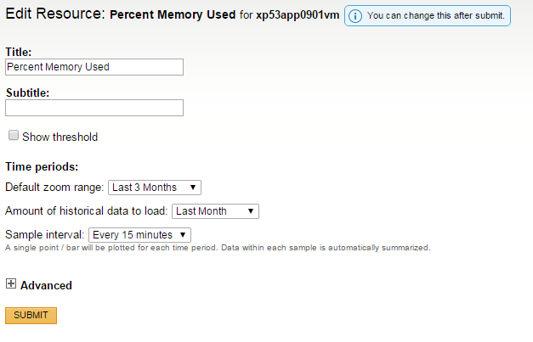Open the Sample interval dropdown
Image resolution: width=533 pixels, height=342 pixels.
pyautogui.click(x=139, y=234)
